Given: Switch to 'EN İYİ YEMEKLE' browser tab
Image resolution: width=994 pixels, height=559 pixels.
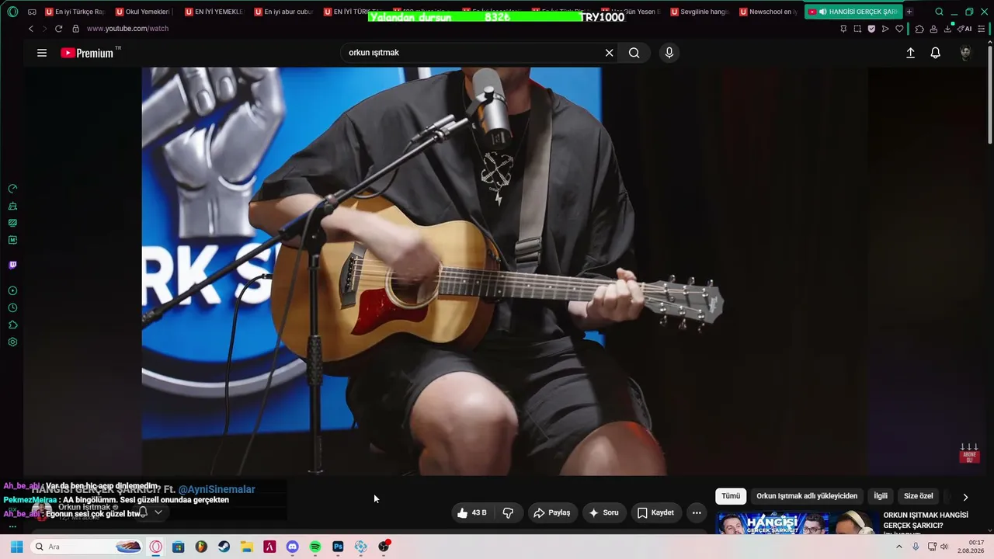Looking at the screenshot, I should 214,12.
